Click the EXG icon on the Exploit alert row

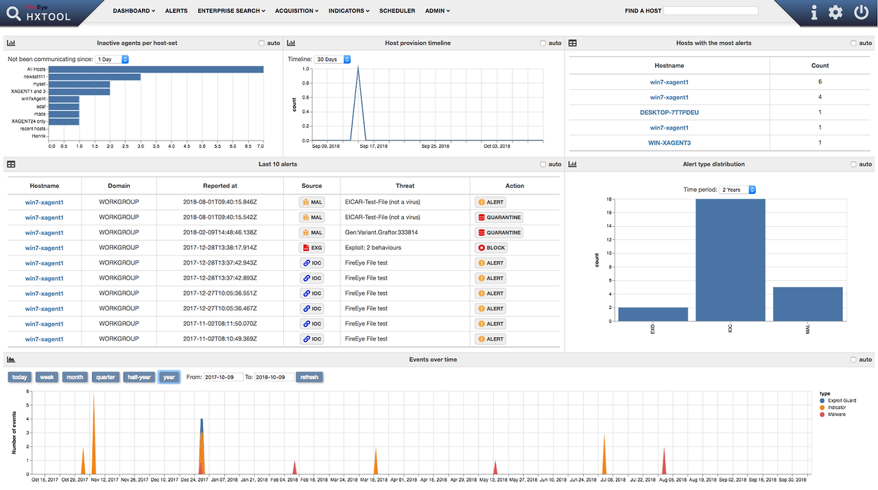[x=311, y=247]
